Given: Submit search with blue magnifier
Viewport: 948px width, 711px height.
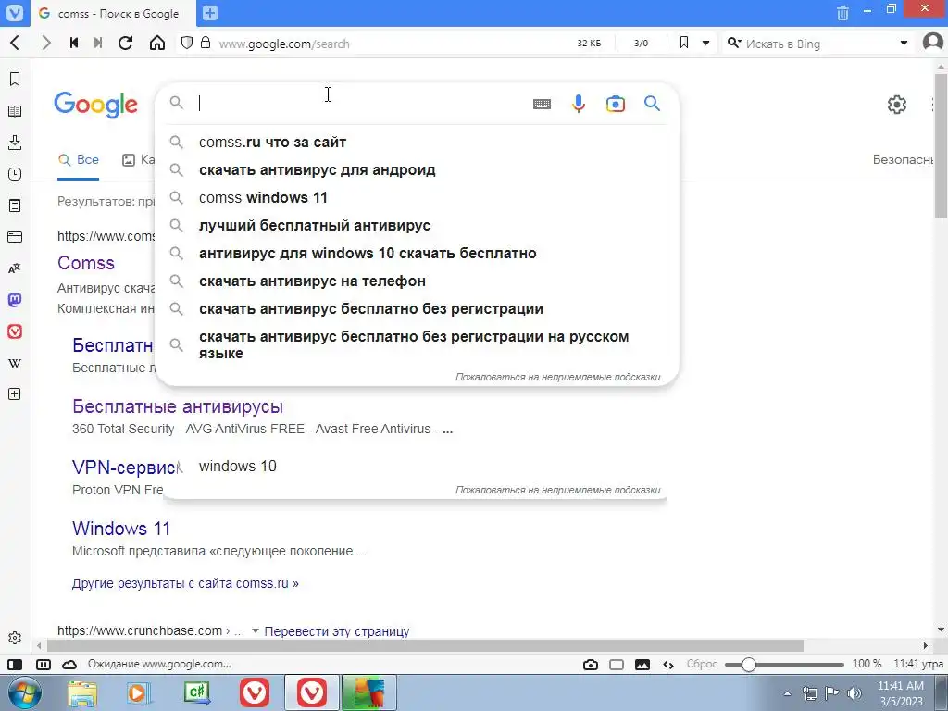Looking at the screenshot, I should click(x=652, y=104).
